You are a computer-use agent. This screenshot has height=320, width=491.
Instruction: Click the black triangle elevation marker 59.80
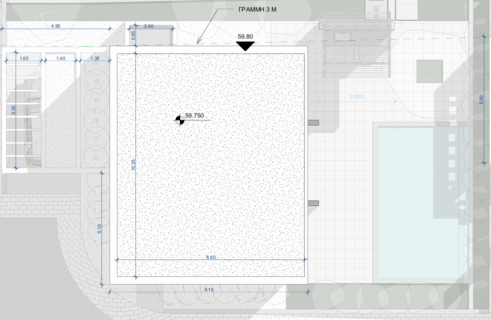point(246,46)
